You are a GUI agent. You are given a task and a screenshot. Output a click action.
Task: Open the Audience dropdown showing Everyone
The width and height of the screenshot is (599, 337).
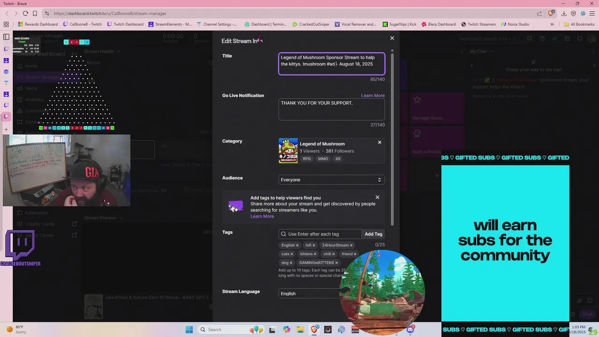click(x=331, y=180)
